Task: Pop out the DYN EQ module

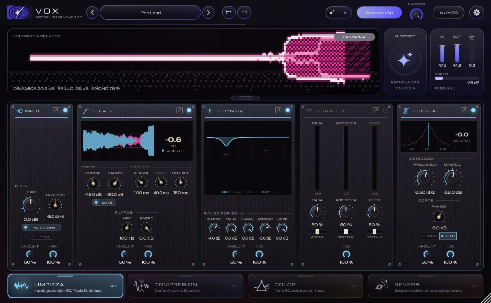Action: pyautogui.click(x=278, y=110)
